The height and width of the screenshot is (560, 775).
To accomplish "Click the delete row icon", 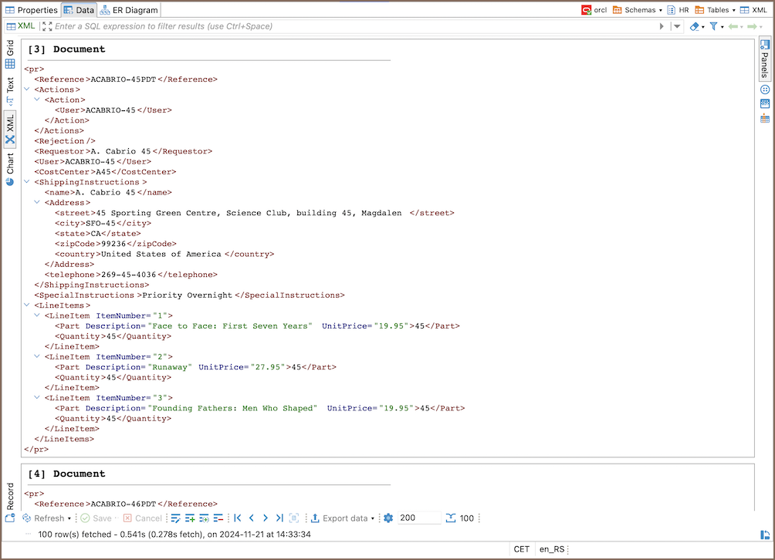I will [x=218, y=518].
